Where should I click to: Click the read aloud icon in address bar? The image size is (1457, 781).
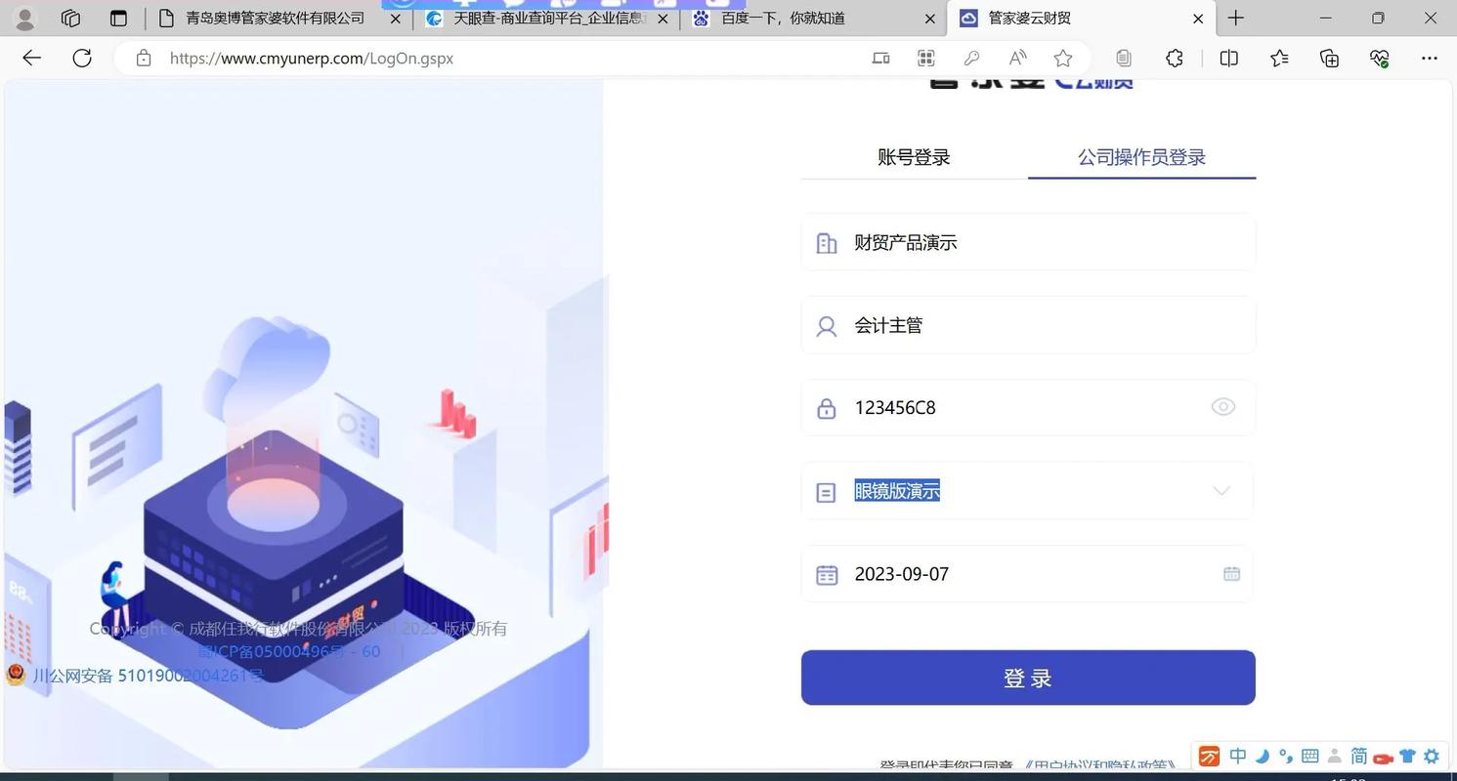[x=1016, y=59]
